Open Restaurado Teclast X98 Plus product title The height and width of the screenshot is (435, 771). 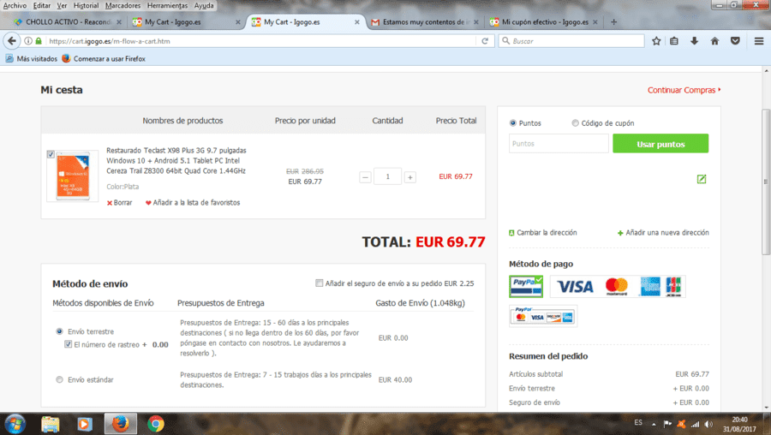(x=176, y=161)
